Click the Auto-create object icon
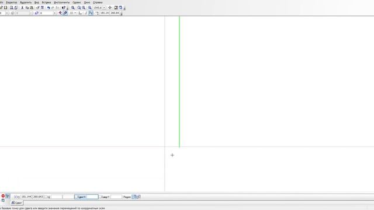The width and height of the screenshot is (374, 210). coord(8,197)
